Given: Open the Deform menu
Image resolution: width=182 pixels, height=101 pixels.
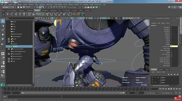Looking at the screenshot, I should click(x=77, y=5).
